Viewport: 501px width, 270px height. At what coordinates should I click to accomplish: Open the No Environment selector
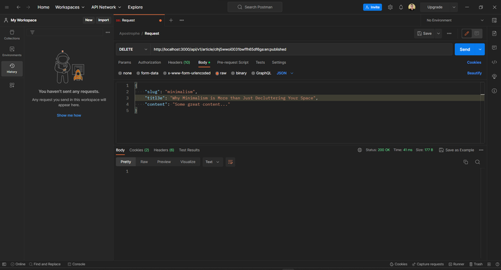click(x=455, y=20)
